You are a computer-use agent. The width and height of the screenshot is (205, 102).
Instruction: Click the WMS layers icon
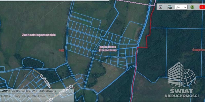[x=170, y=7]
